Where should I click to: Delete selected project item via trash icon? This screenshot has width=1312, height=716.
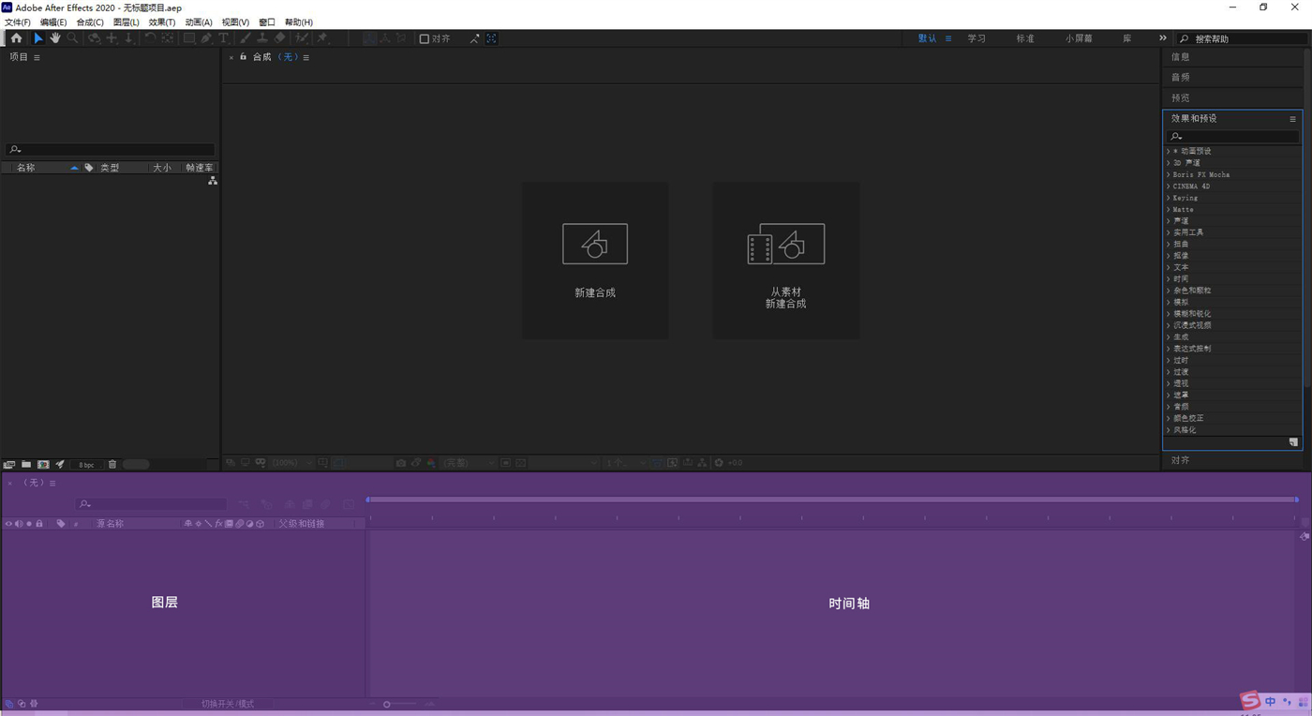point(112,464)
